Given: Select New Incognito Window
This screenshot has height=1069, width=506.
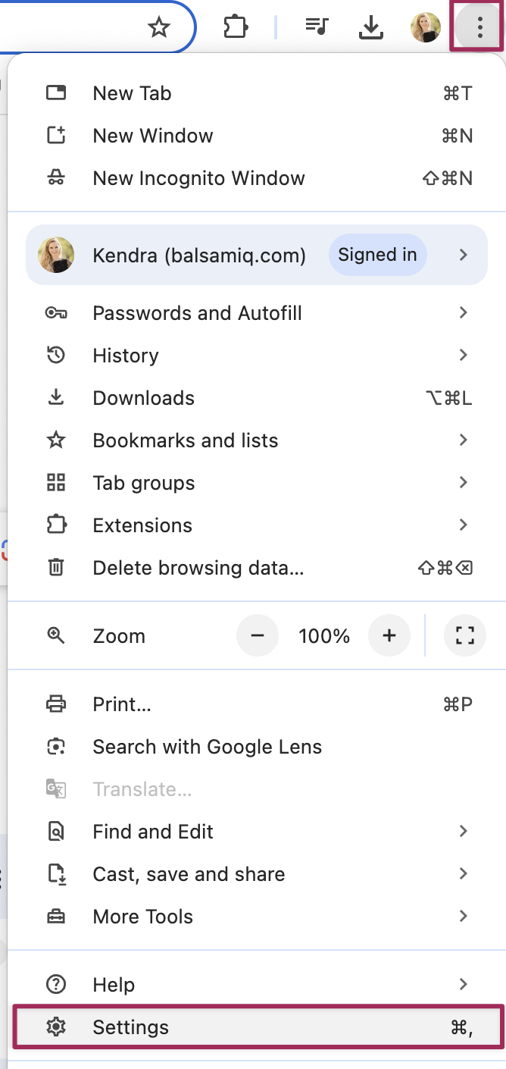Looking at the screenshot, I should tap(198, 178).
